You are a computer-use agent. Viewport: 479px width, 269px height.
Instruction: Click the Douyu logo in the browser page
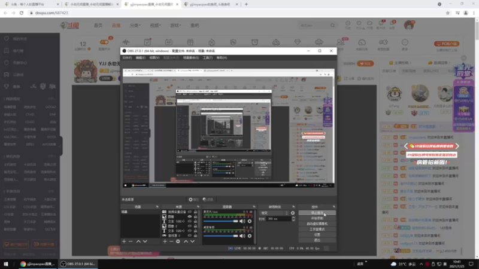point(69,25)
